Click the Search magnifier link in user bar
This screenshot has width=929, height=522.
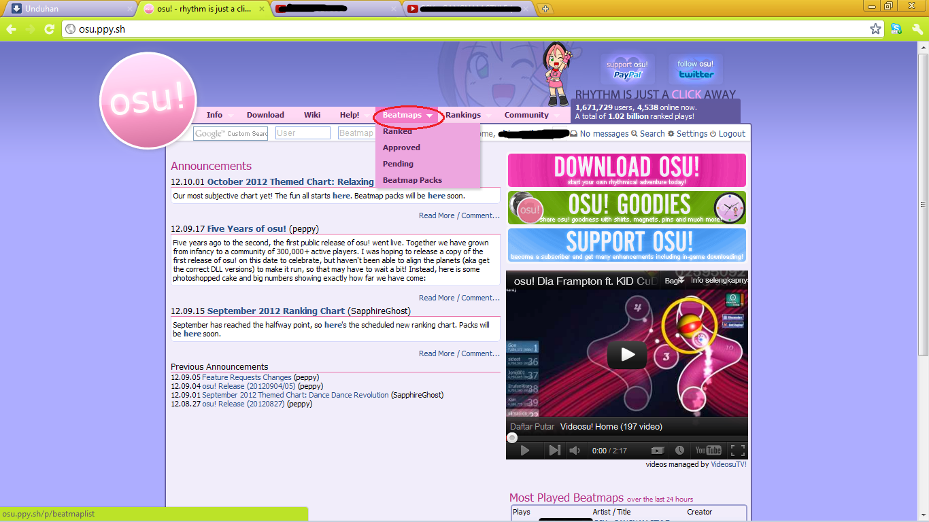point(648,134)
